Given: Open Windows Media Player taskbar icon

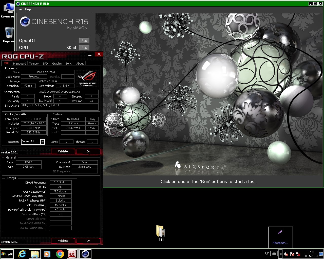Looking at the screenshot, I should click(47, 254).
